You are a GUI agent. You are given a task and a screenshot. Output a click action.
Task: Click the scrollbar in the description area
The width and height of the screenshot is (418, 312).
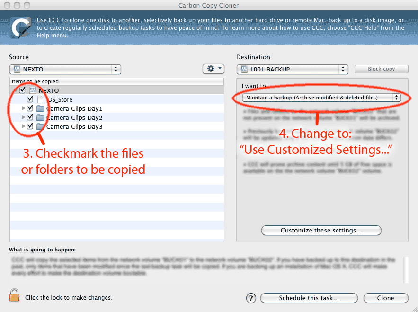pos(406,269)
